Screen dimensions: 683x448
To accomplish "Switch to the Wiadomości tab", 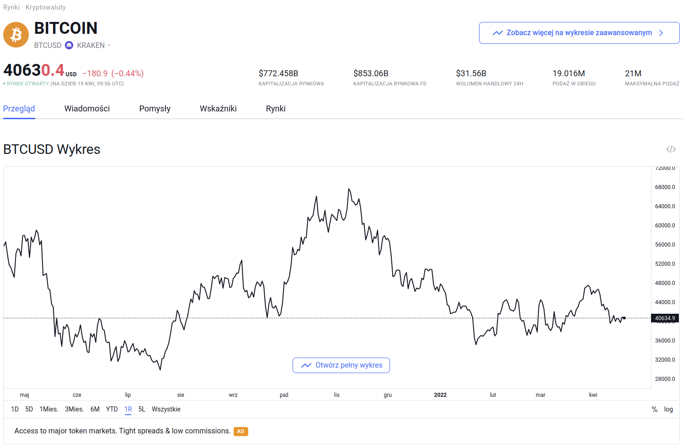I will click(x=87, y=108).
